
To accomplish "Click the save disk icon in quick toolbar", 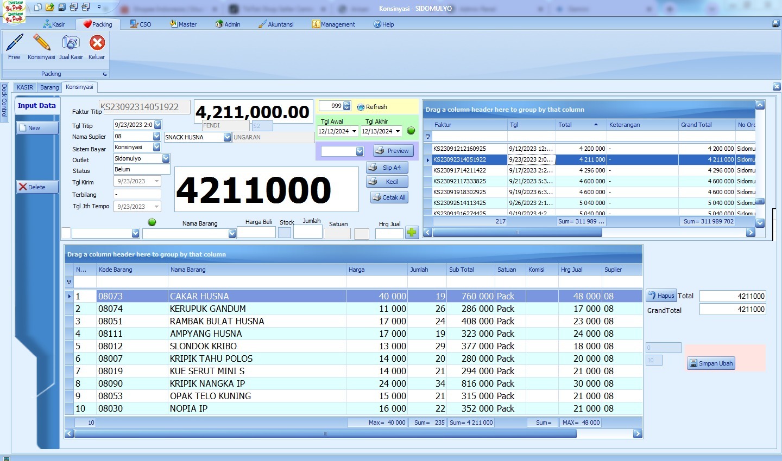I will pyautogui.click(x=62, y=8).
